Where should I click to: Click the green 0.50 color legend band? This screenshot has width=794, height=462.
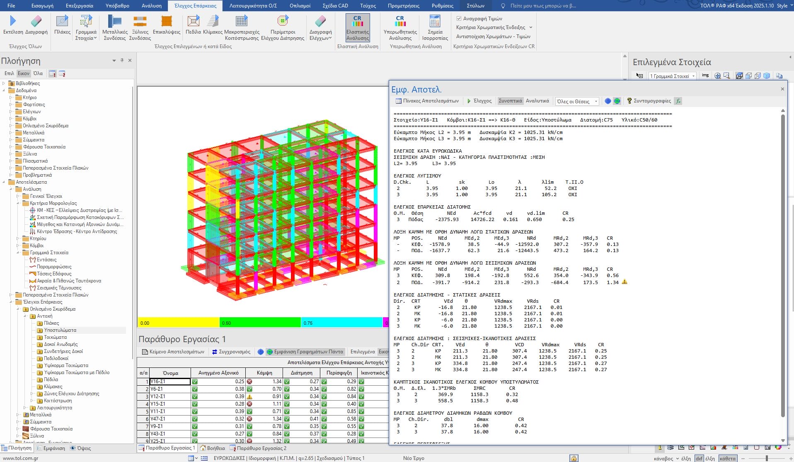pos(260,323)
